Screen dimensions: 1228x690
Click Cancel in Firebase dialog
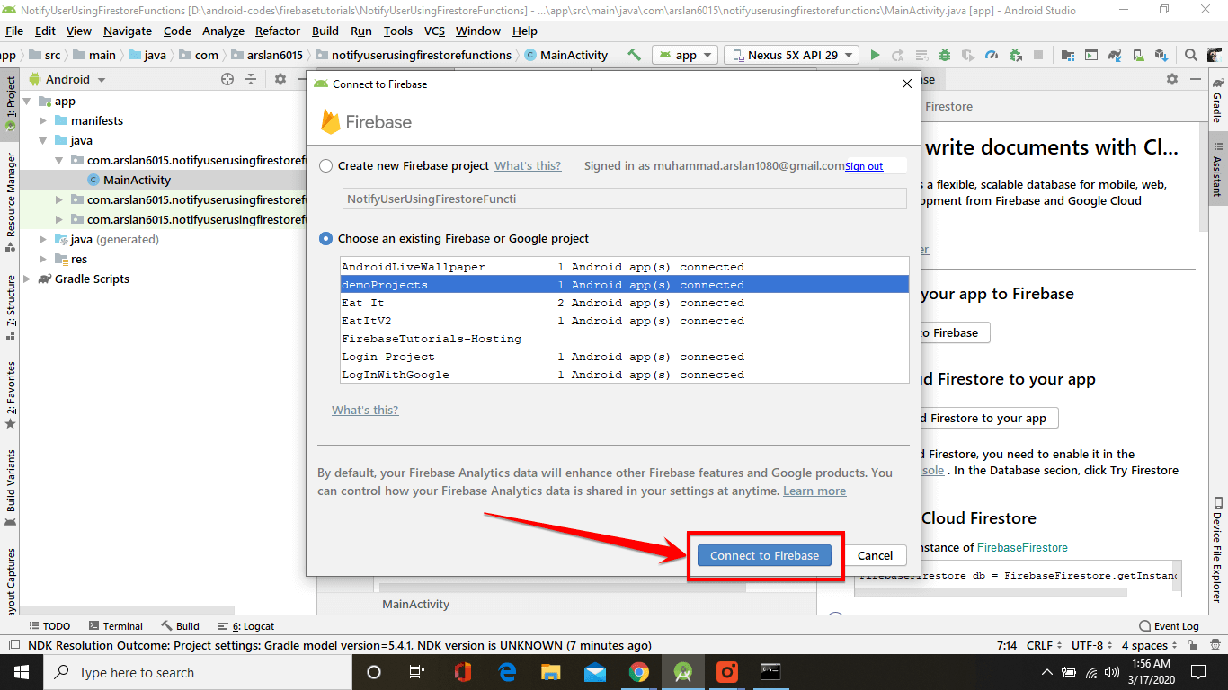875,555
